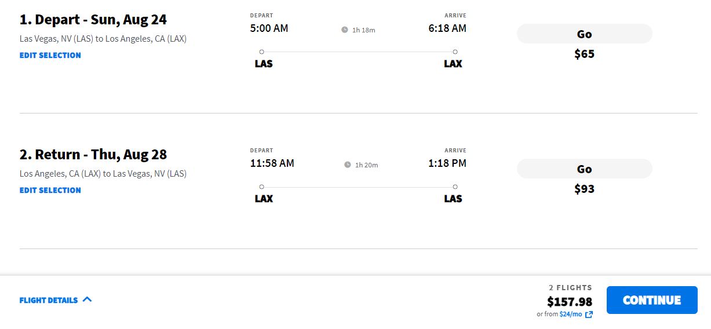
Task: Click the LAX origin dot on return route
Action: click(x=262, y=187)
